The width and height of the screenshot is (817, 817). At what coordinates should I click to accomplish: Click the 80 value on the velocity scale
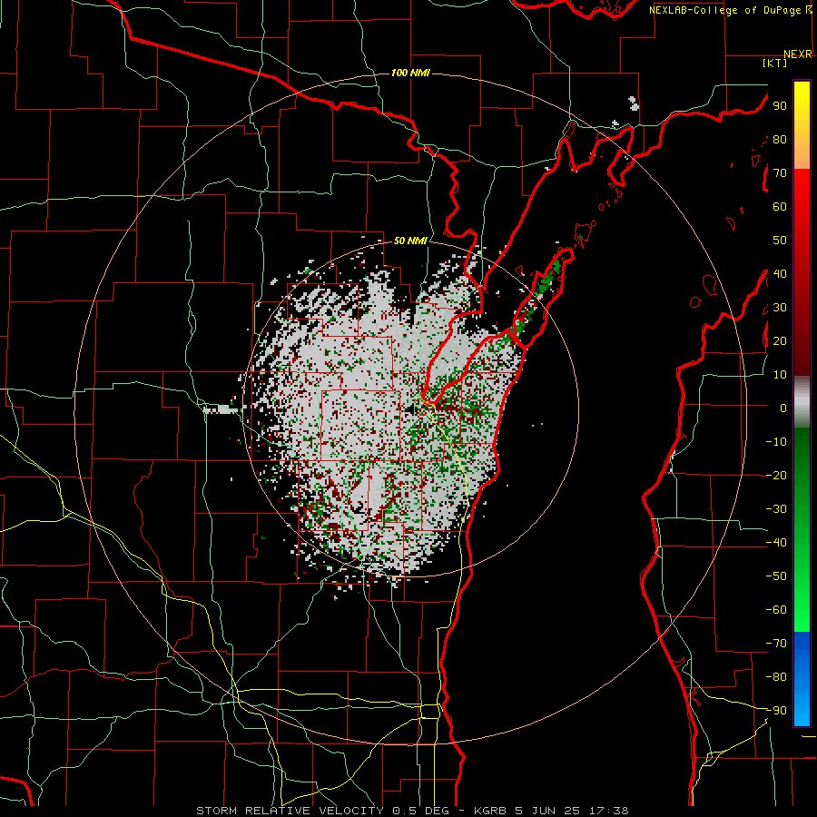coord(780,139)
